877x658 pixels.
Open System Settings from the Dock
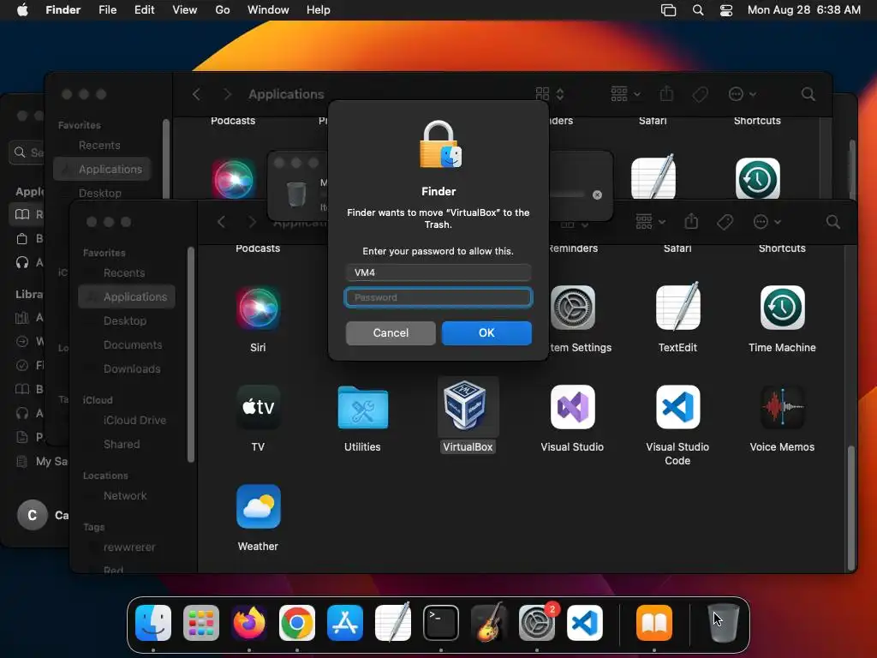click(x=536, y=623)
